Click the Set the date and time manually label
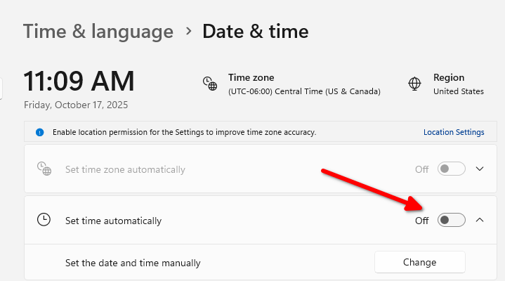 pyautogui.click(x=133, y=263)
